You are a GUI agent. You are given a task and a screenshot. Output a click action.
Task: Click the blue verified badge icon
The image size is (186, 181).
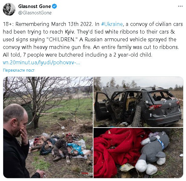55,6
